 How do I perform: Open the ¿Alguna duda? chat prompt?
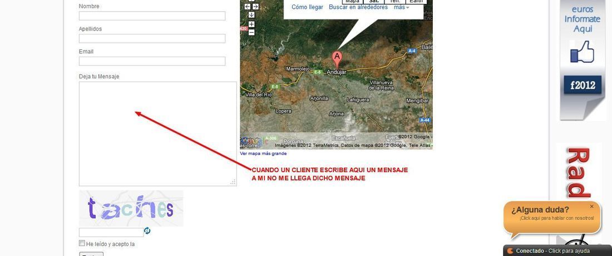[552, 218]
